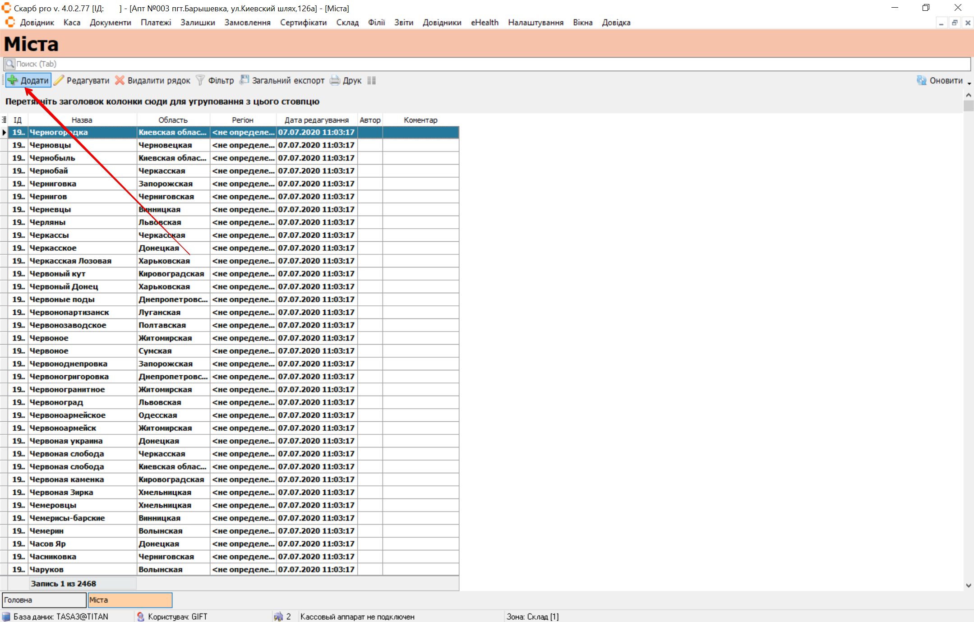Open the Довідники menu

coord(442,23)
